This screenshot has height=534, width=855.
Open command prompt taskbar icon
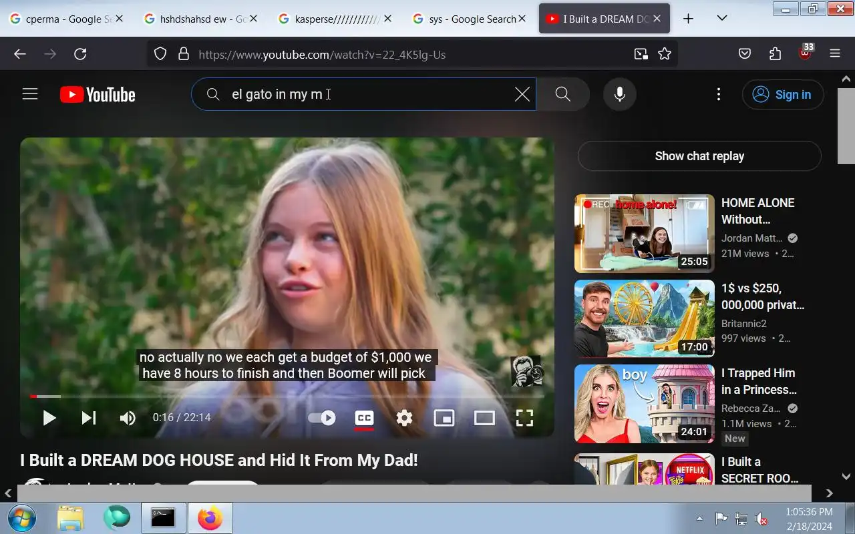162,518
